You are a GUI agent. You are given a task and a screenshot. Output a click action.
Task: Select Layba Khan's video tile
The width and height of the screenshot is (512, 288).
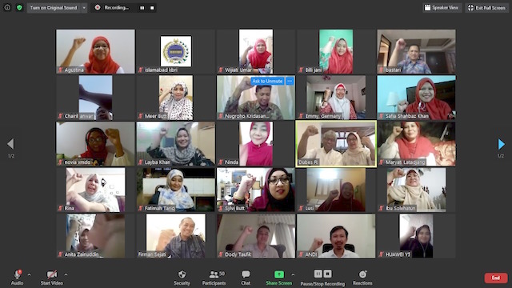(176, 144)
